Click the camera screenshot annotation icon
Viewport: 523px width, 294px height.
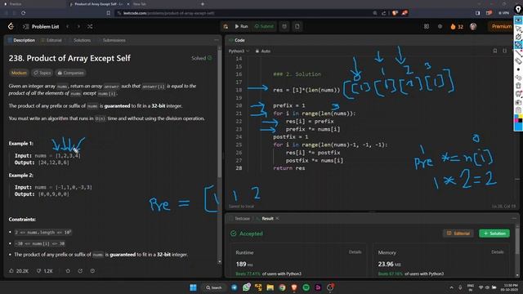pyautogui.click(x=518, y=102)
